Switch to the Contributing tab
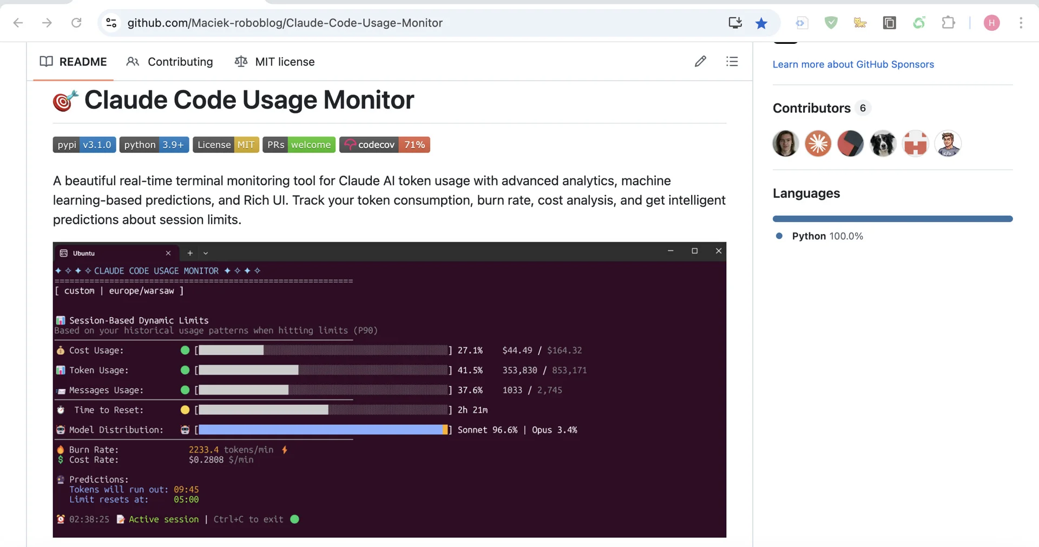The height and width of the screenshot is (547, 1039). (x=169, y=62)
